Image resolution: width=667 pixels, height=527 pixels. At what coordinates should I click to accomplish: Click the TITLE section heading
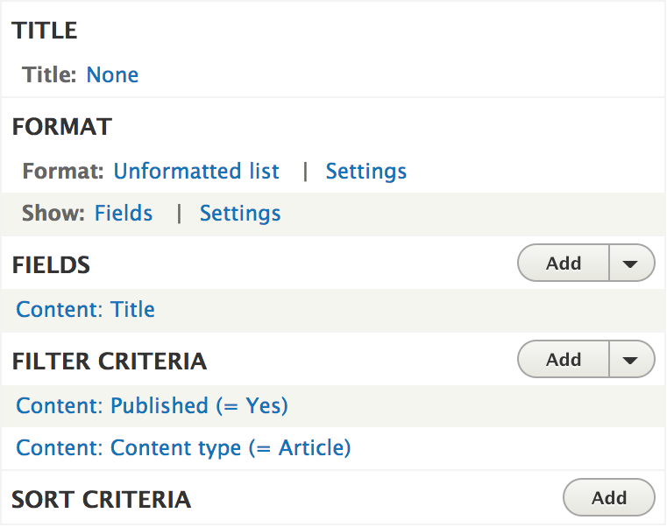[x=45, y=32]
